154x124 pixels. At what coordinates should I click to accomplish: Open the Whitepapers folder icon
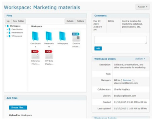point(63,36)
